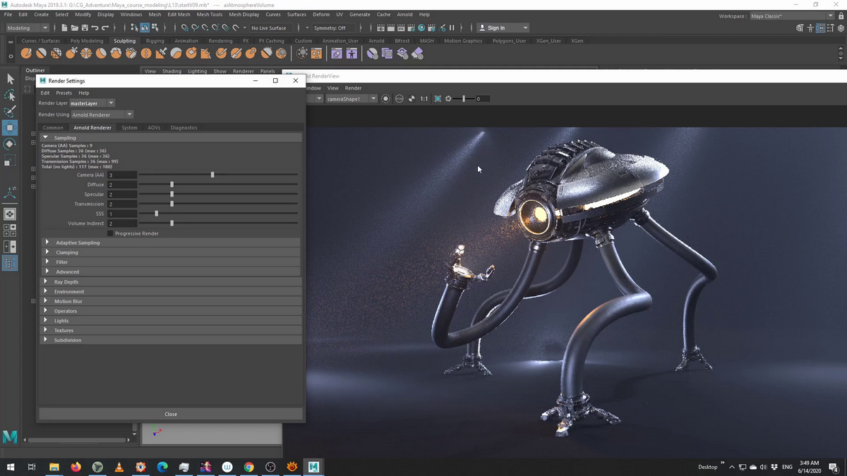Click the Redo arrow icon
This screenshot has width=847, height=476.
[x=105, y=28]
